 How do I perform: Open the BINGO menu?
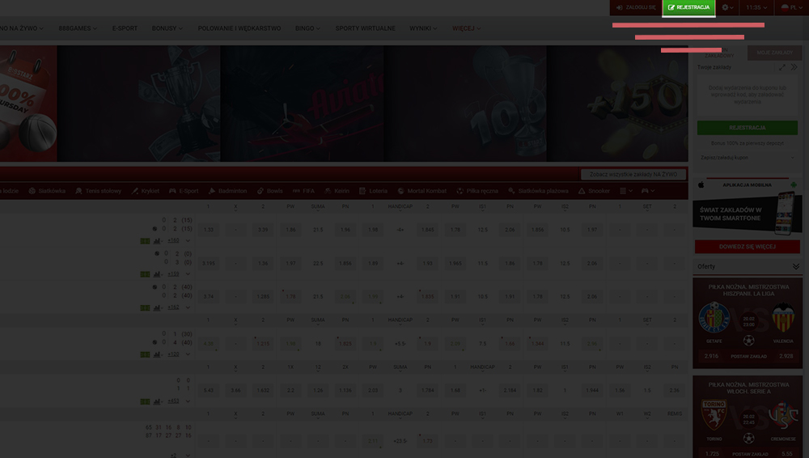(307, 28)
